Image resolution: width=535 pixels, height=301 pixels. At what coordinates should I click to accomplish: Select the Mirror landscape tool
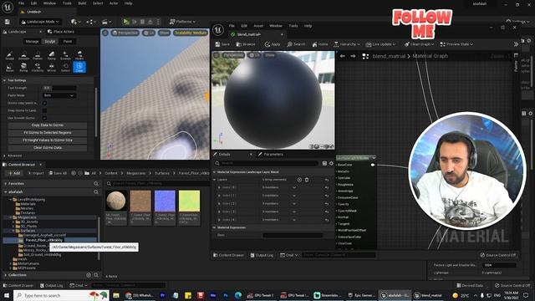click(x=52, y=67)
